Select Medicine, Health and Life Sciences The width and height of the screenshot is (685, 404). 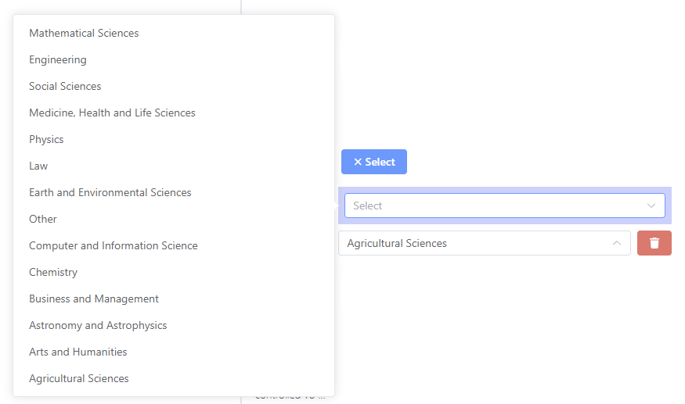[x=174, y=113]
